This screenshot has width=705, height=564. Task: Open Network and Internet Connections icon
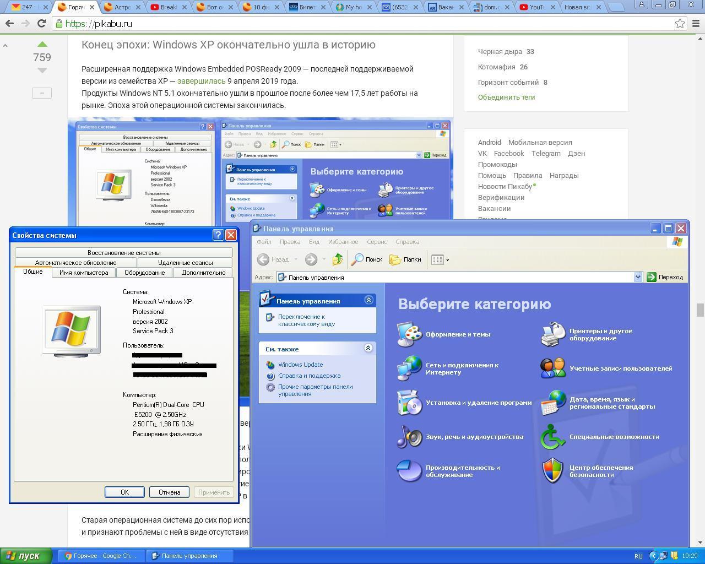click(x=409, y=368)
